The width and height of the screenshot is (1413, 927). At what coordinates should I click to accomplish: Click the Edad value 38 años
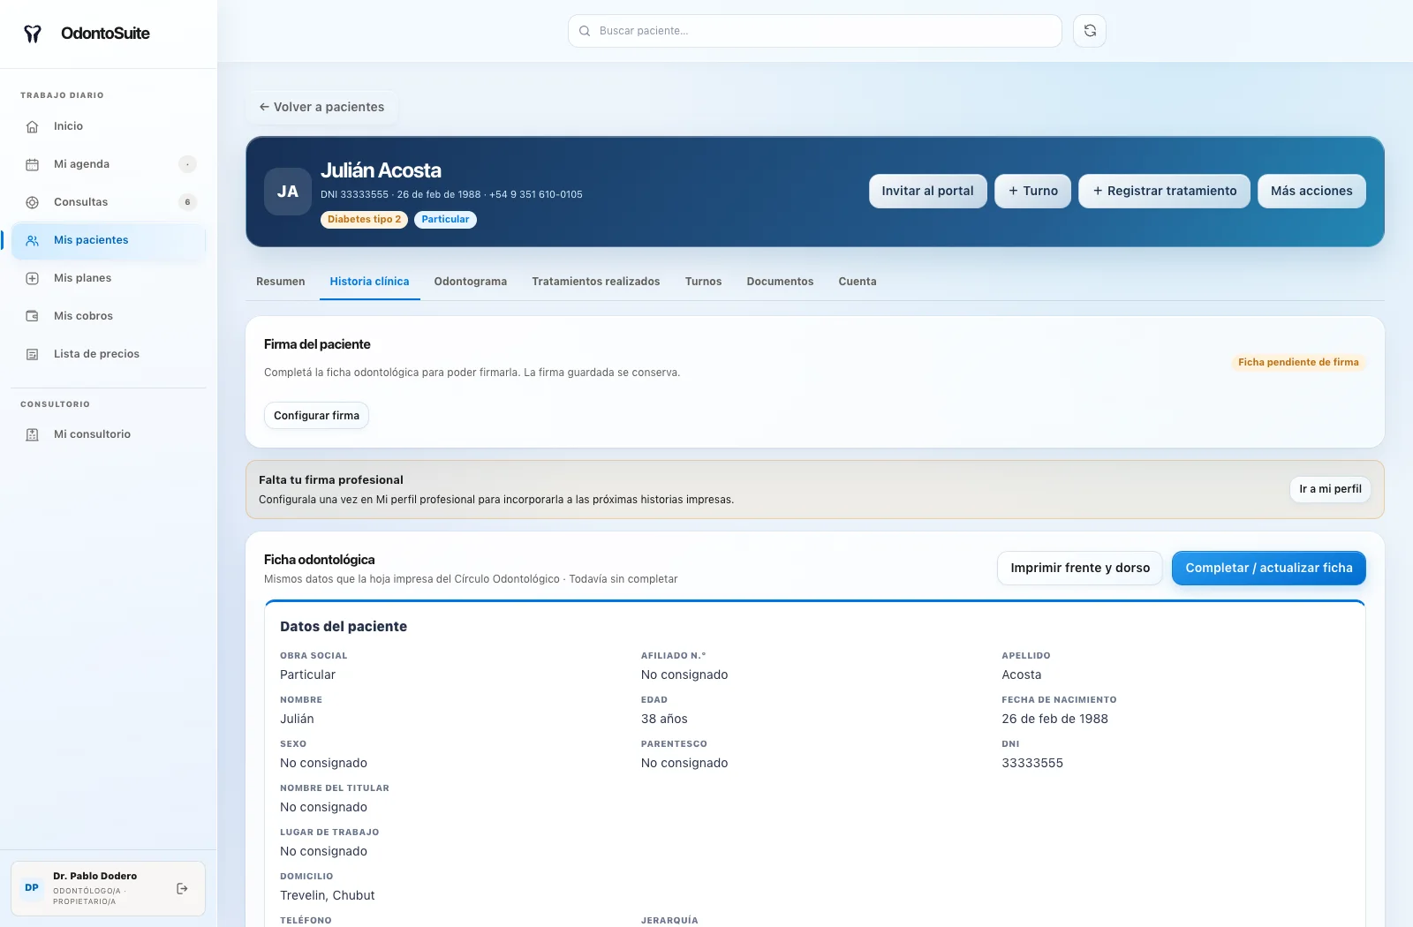(664, 719)
